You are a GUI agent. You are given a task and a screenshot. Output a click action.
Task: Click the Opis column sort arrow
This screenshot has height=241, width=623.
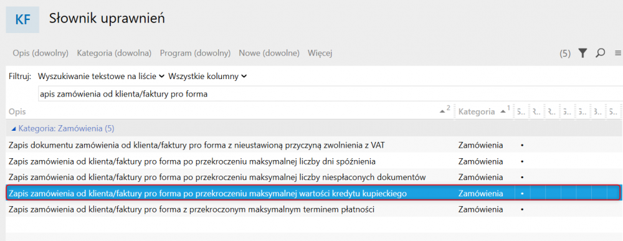445,112
